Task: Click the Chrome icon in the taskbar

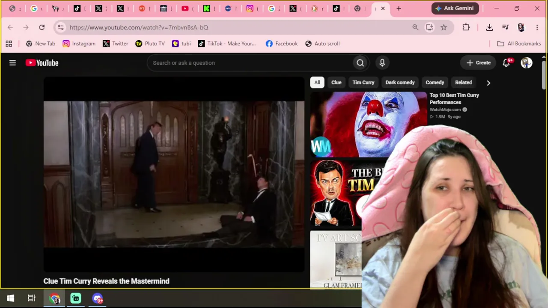Action: pos(54,298)
